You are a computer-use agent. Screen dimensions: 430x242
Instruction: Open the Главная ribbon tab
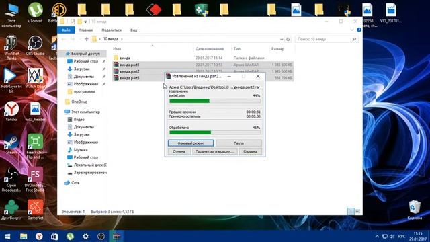pyautogui.click(x=86, y=30)
